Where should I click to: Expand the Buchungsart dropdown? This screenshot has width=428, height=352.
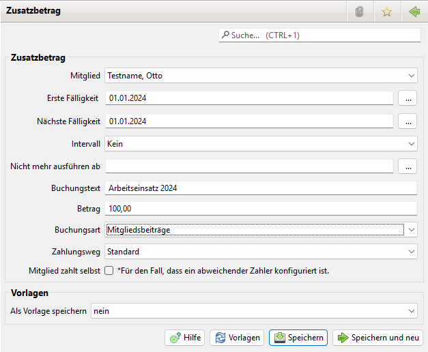click(x=411, y=230)
